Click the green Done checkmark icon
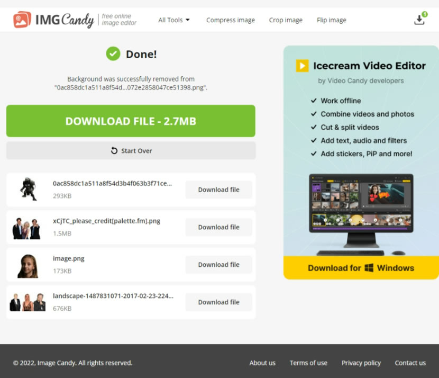This screenshot has height=378, width=439. pyautogui.click(x=113, y=54)
